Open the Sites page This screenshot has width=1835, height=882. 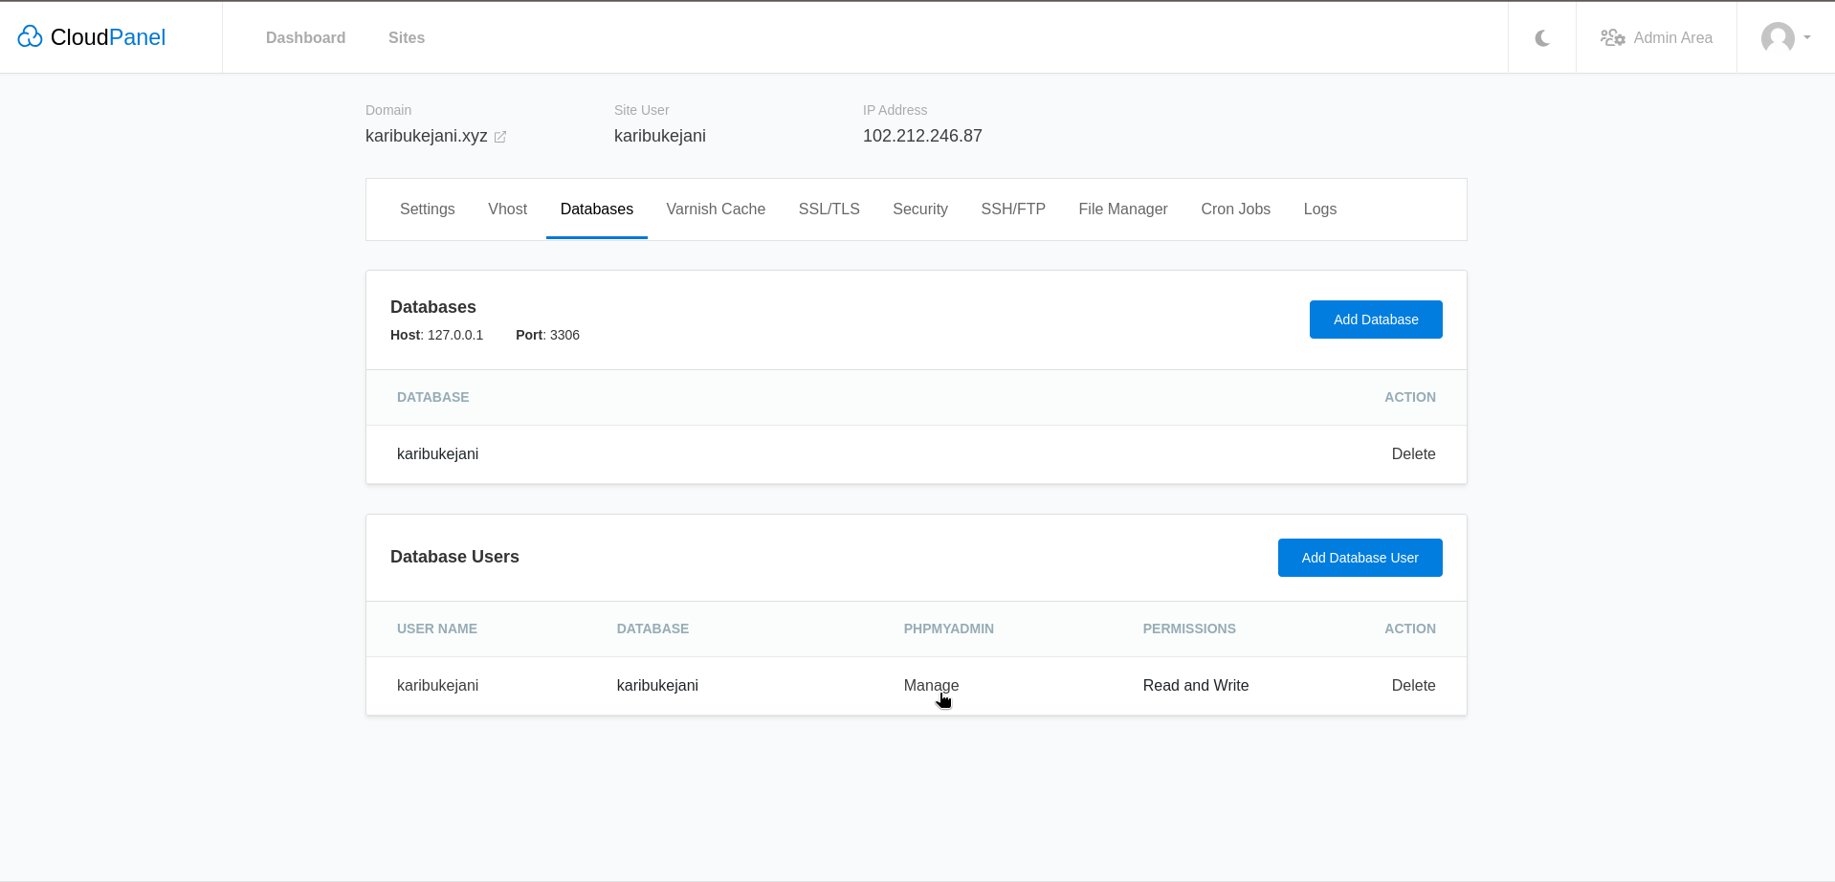tap(406, 37)
